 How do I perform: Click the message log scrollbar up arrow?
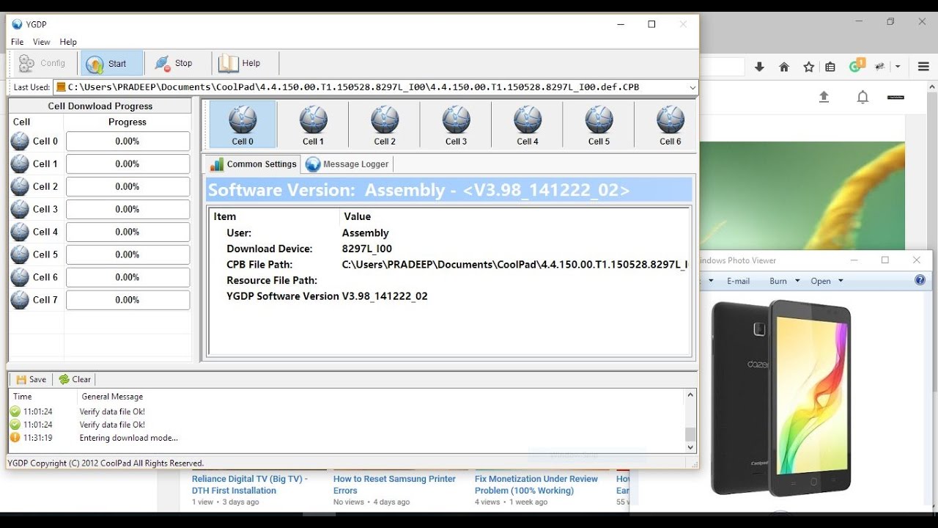tap(690, 395)
